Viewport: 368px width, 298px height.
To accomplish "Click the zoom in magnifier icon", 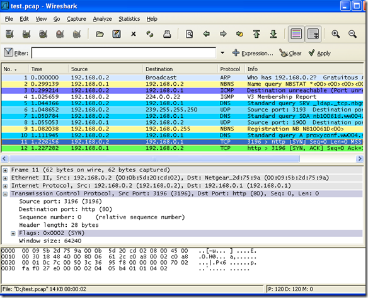I will 336,34.
